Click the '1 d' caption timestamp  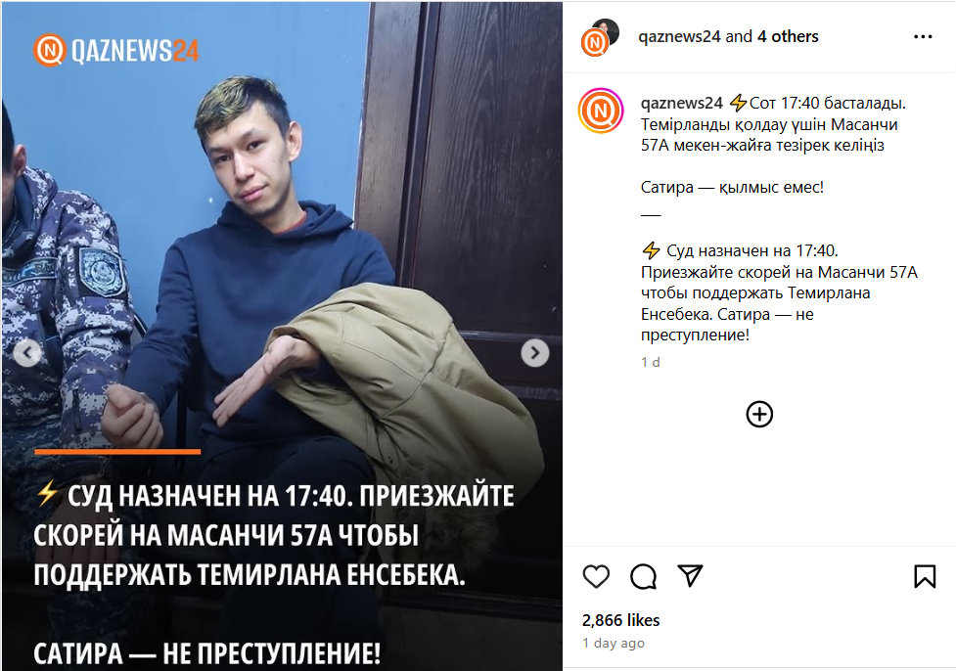pyautogui.click(x=650, y=362)
